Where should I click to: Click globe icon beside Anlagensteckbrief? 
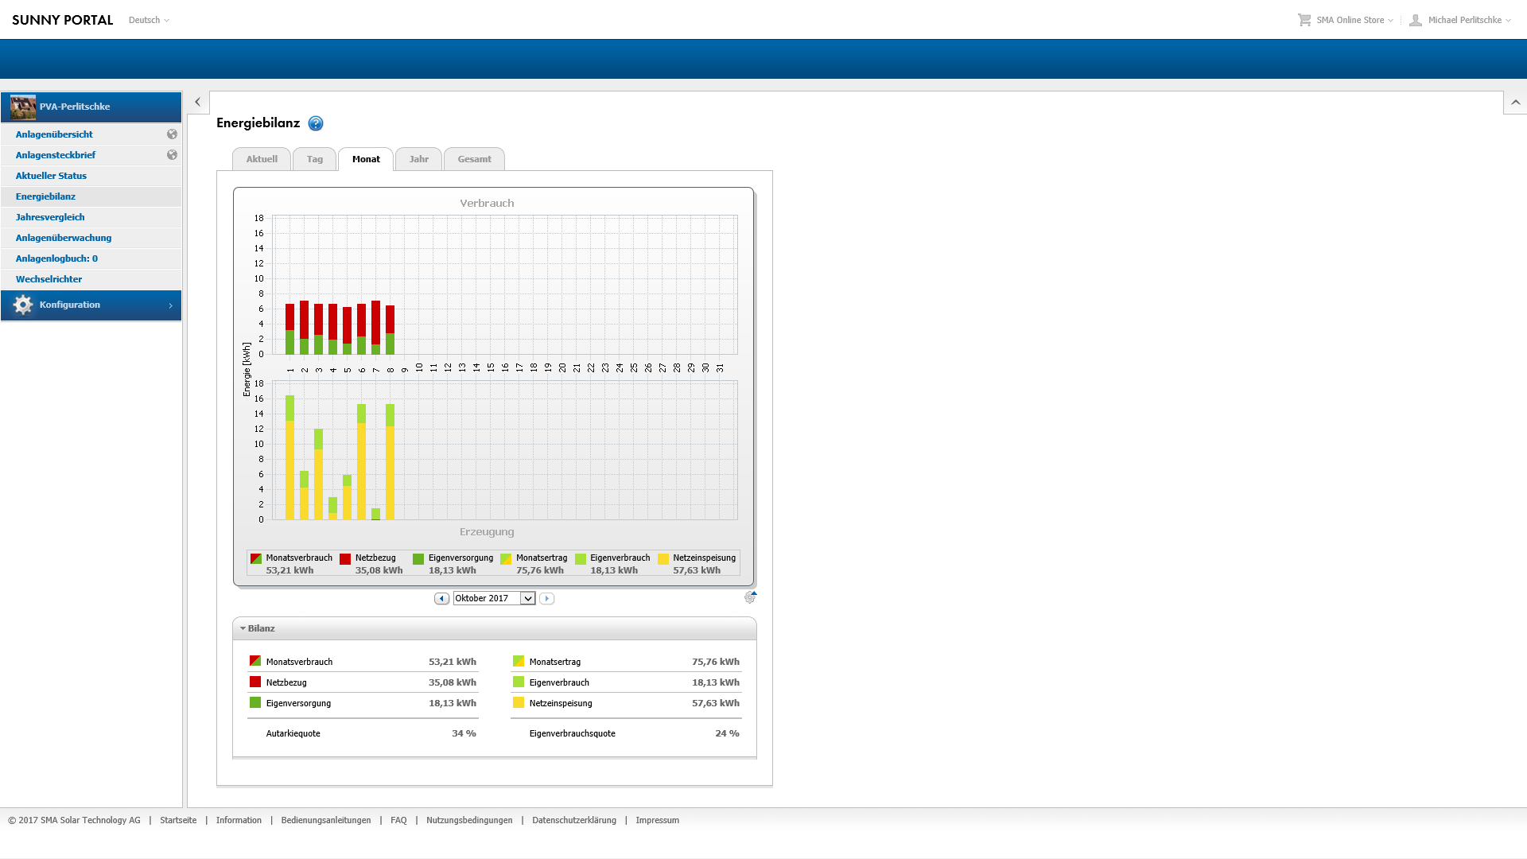pos(172,155)
